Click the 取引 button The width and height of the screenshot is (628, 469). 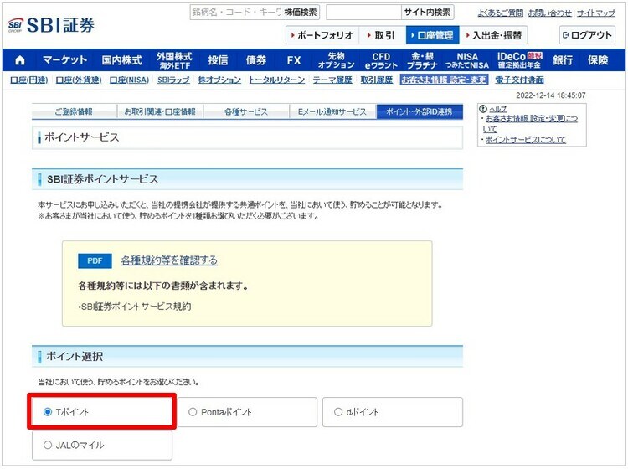pyautogui.click(x=383, y=35)
